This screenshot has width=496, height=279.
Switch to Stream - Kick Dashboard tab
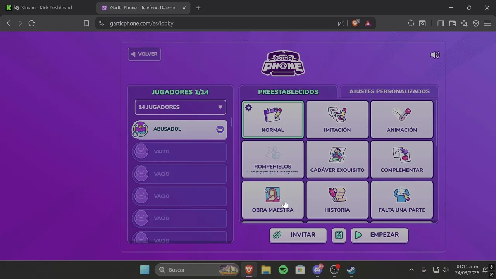(x=46, y=8)
